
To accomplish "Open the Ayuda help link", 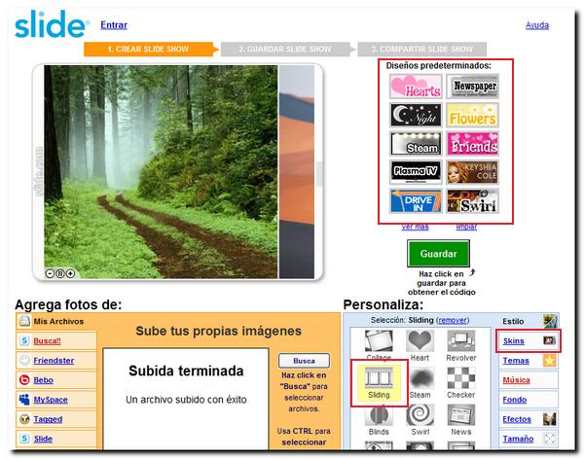I will pos(537,25).
